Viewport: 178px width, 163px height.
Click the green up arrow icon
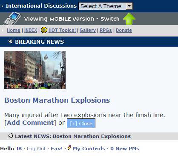coord(129,19)
